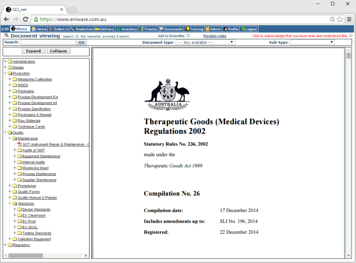Expand the Regulatory tree node
The image size is (356, 263).
[x=5, y=245]
